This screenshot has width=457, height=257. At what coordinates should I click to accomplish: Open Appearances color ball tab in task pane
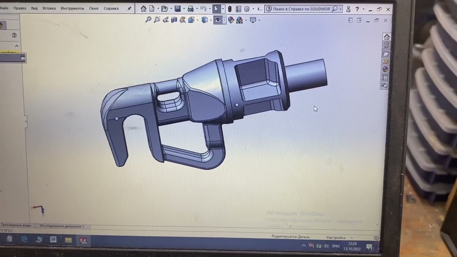385,69
